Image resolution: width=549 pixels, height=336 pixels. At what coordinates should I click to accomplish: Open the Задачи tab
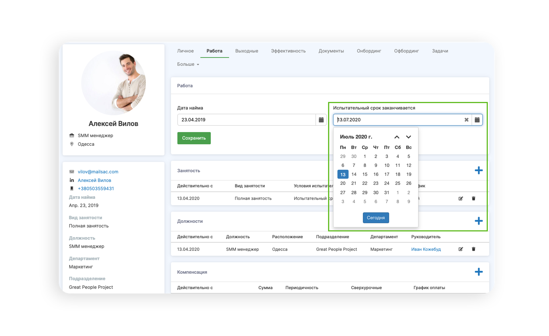440,51
